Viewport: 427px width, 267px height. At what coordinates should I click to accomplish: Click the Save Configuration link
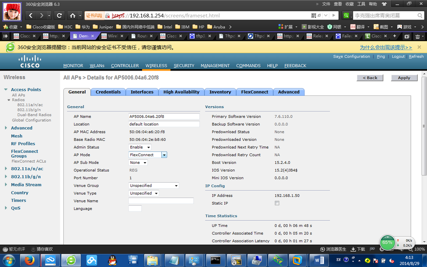(352, 56)
